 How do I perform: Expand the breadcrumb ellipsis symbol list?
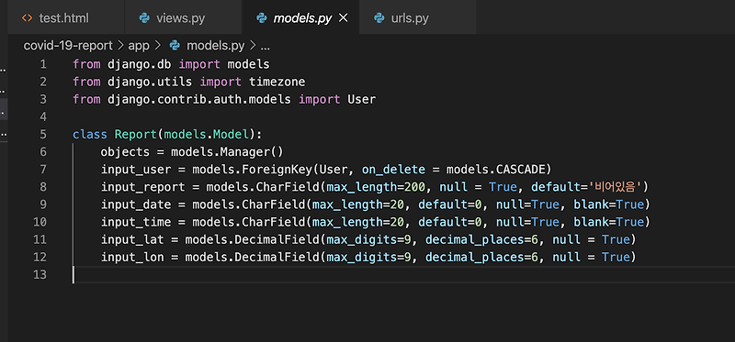pos(265,46)
